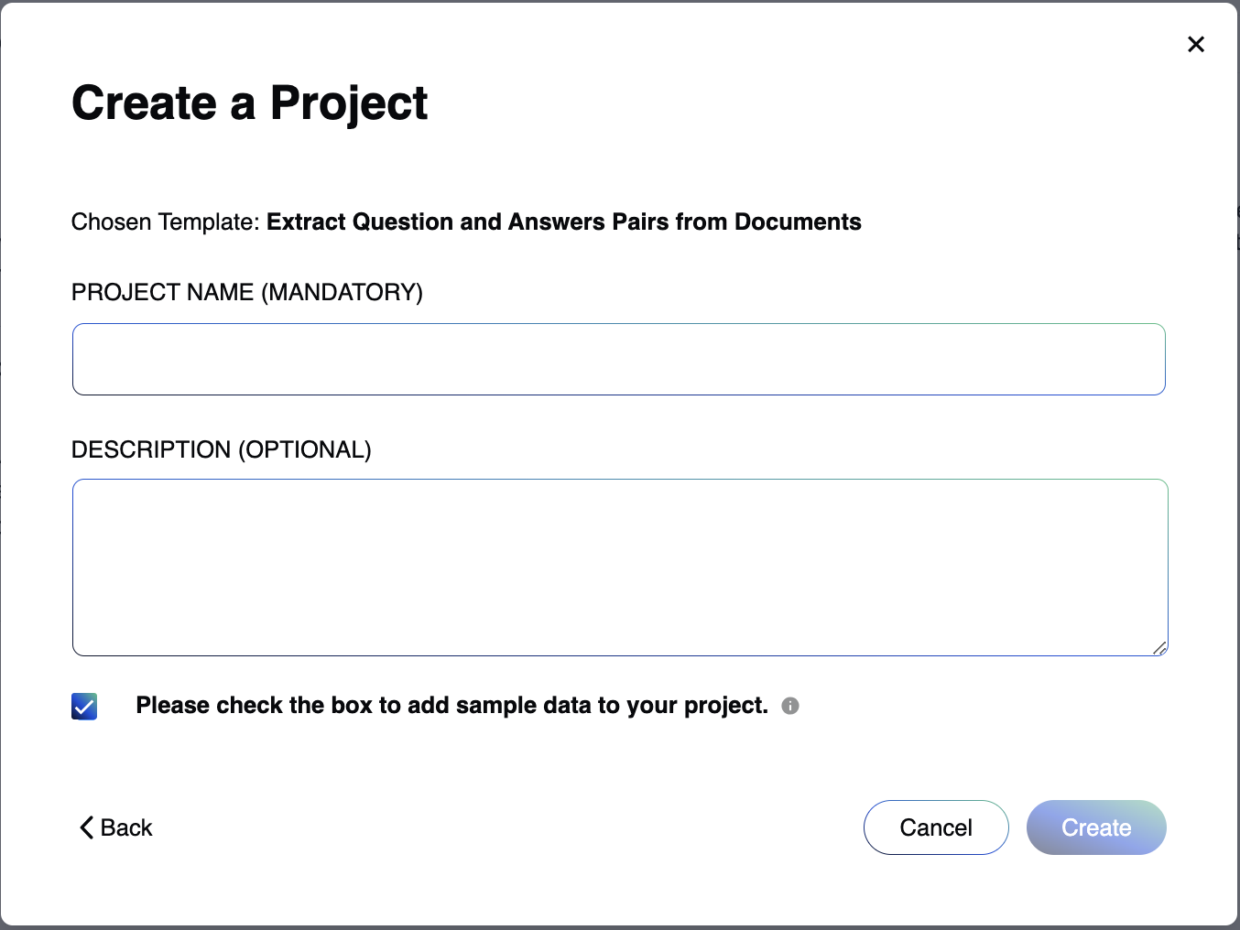Go back using the Back link

click(116, 827)
